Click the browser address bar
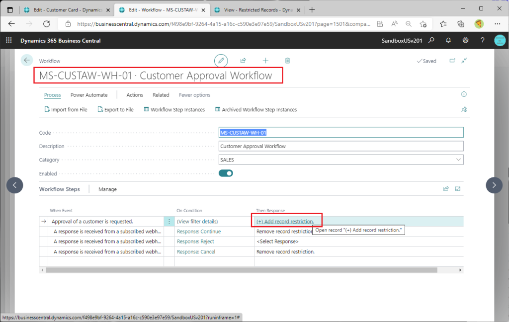The image size is (509, 322). coord(224,24)
